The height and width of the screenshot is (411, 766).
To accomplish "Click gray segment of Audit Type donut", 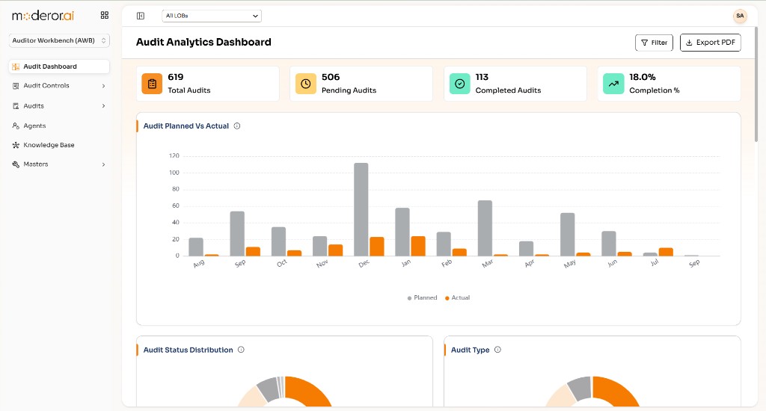I will pos(580,388).
